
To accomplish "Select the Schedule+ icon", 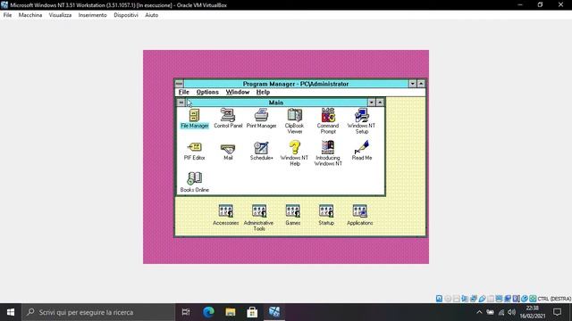I will pyautogui.click(x=262, y=151).
